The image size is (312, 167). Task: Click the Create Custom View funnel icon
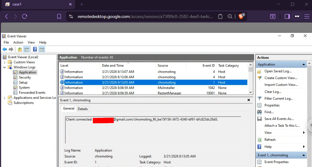coord(260,78)
